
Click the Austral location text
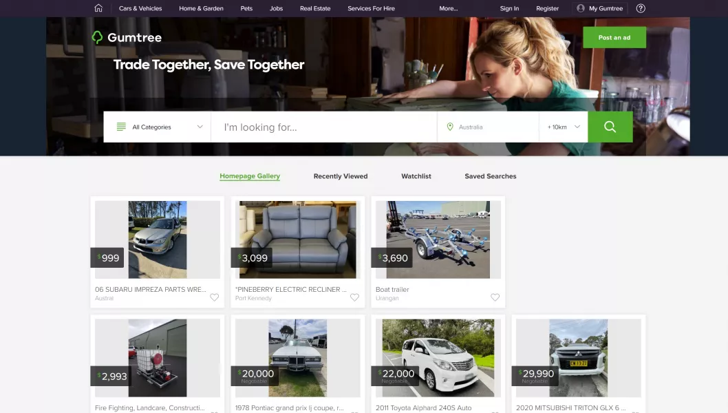[104, 298]
